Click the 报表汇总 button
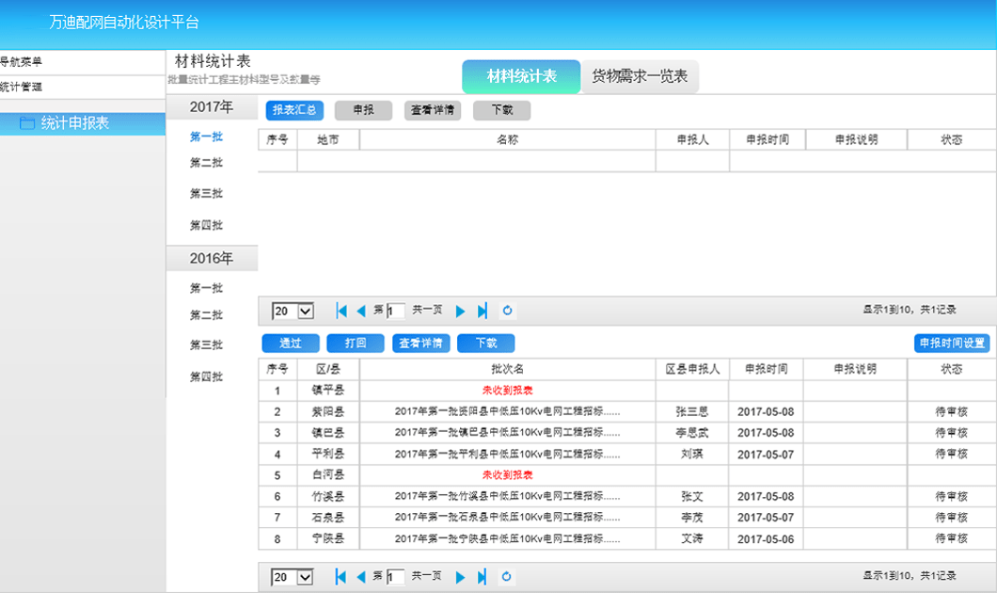The height and width of the screenshot is (593, 997). coord(294,110)
